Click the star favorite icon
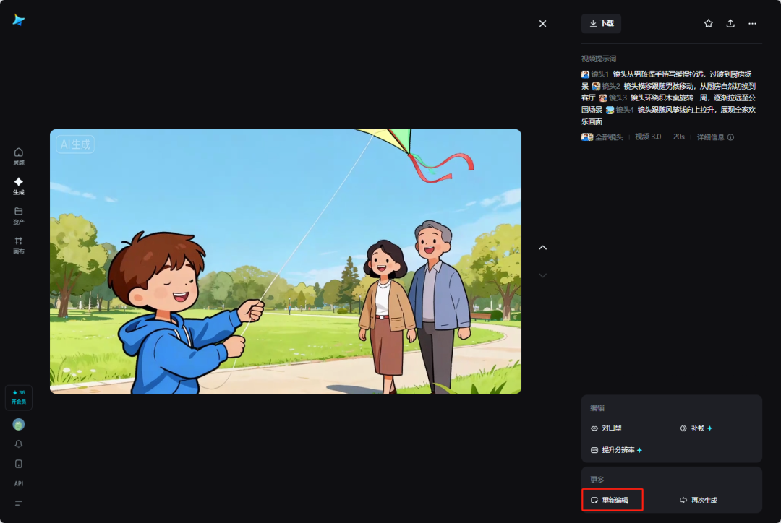781x523 pixels. tap(709, 24)
